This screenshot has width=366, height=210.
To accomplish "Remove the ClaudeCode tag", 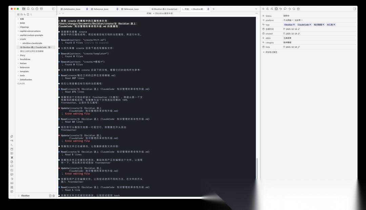I will click(x=310, y=25).
